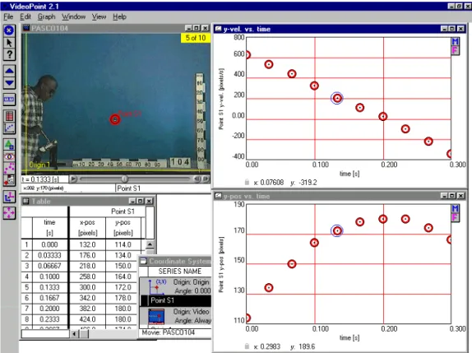The image size is (472, 353).
Task: Click the table horizontal scrollbar thumb
Action: 84,333
